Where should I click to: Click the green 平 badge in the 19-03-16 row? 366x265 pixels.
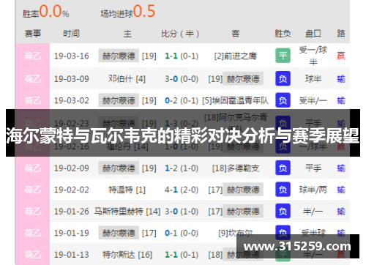tap(283, 56)
